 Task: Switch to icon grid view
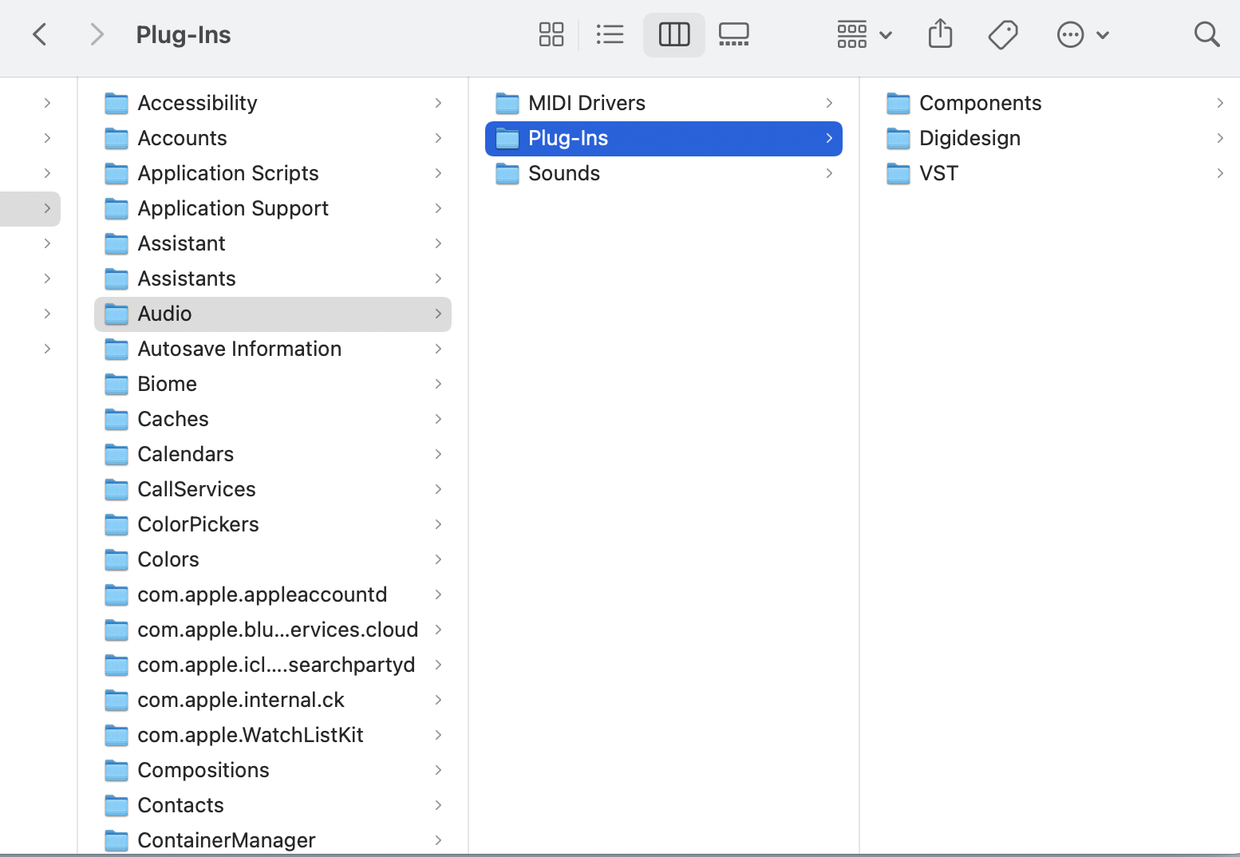pyautogui.click(x=551, y=34)
